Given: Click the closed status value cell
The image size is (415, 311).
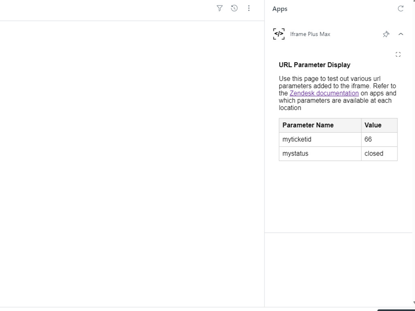Looking at the screenshot, I should click(374, 153).
